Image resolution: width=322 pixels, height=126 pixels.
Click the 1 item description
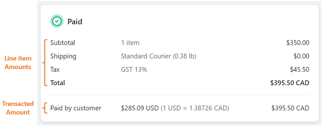(130, 43)
